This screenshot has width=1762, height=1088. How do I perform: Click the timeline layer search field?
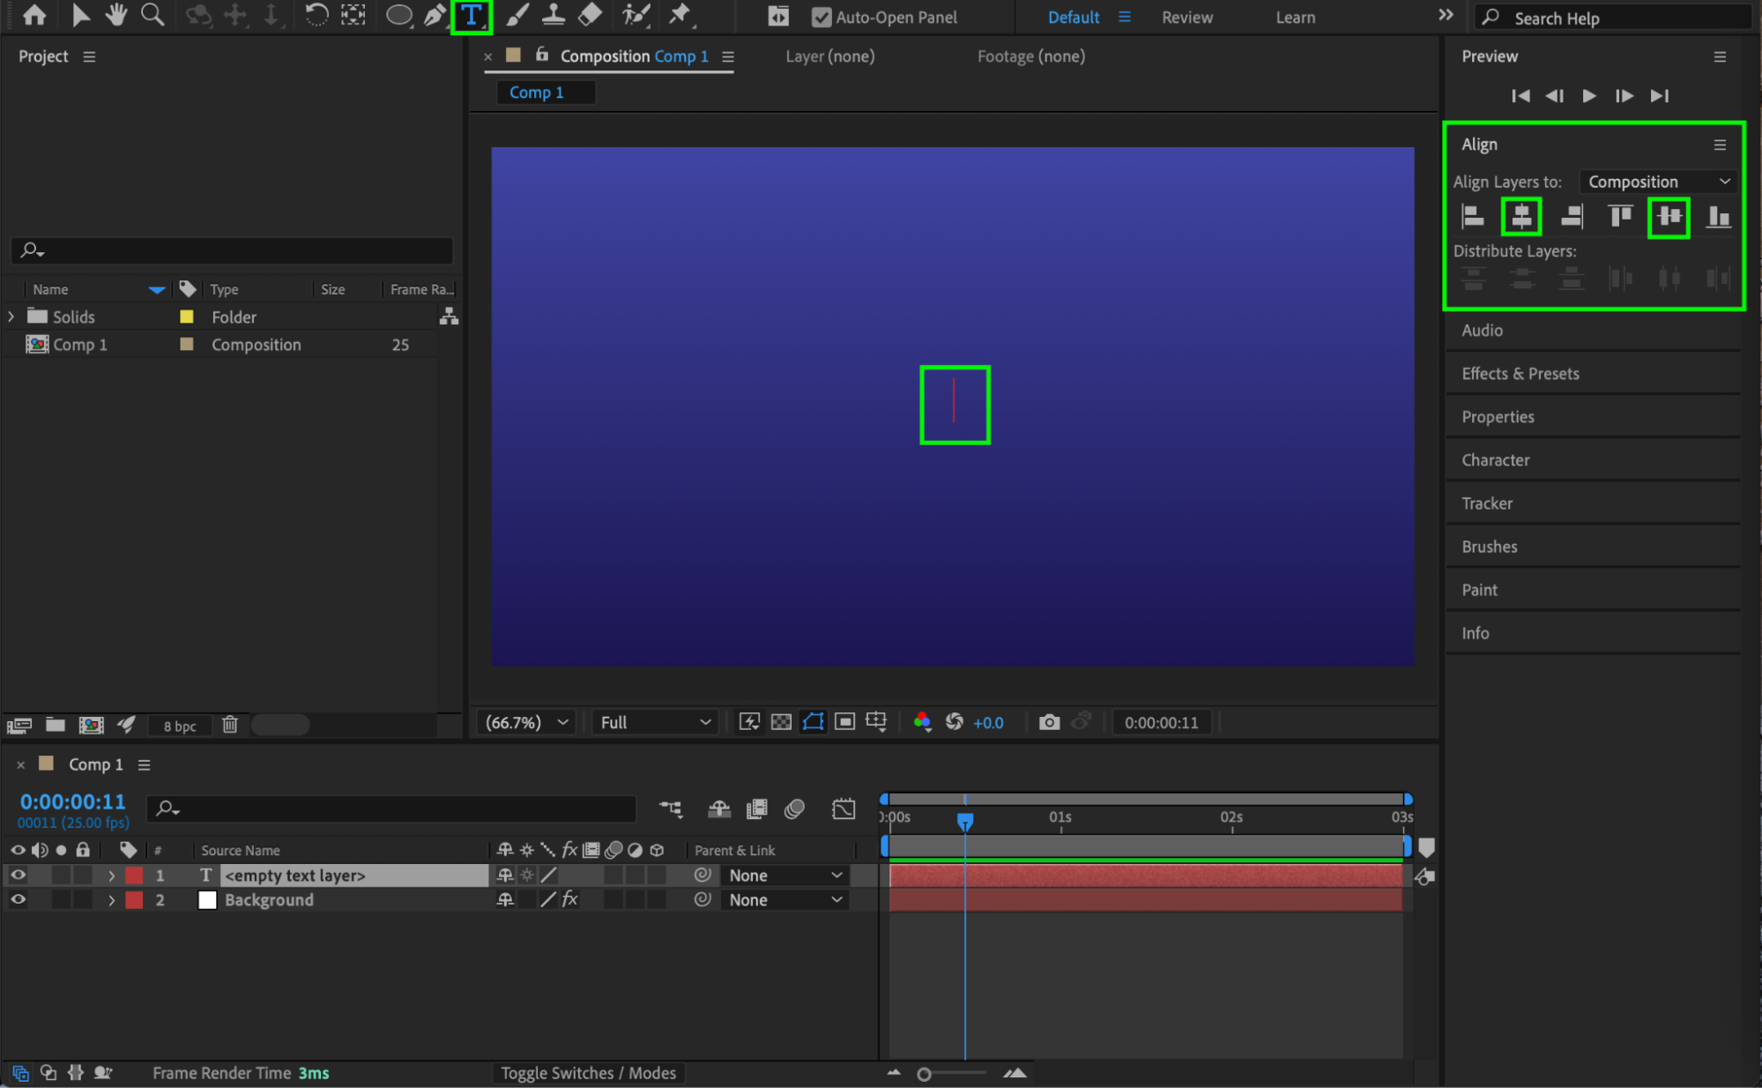coord(391,809)
